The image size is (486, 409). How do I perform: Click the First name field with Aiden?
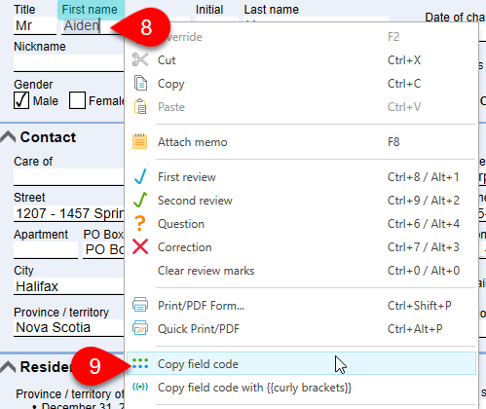tap(92, 25)
